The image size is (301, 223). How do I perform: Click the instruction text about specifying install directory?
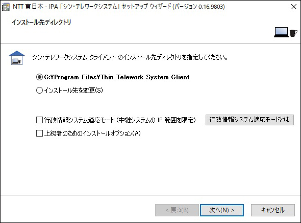click(x=130, y=57)
